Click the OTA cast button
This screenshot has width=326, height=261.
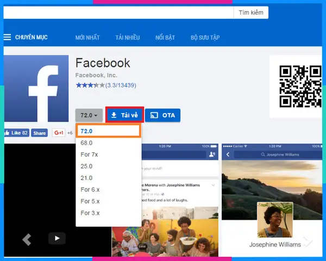click(x=162, y=115)
